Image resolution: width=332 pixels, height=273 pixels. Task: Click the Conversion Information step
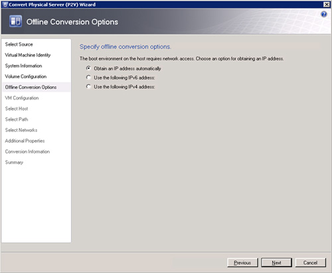point(27,152)
